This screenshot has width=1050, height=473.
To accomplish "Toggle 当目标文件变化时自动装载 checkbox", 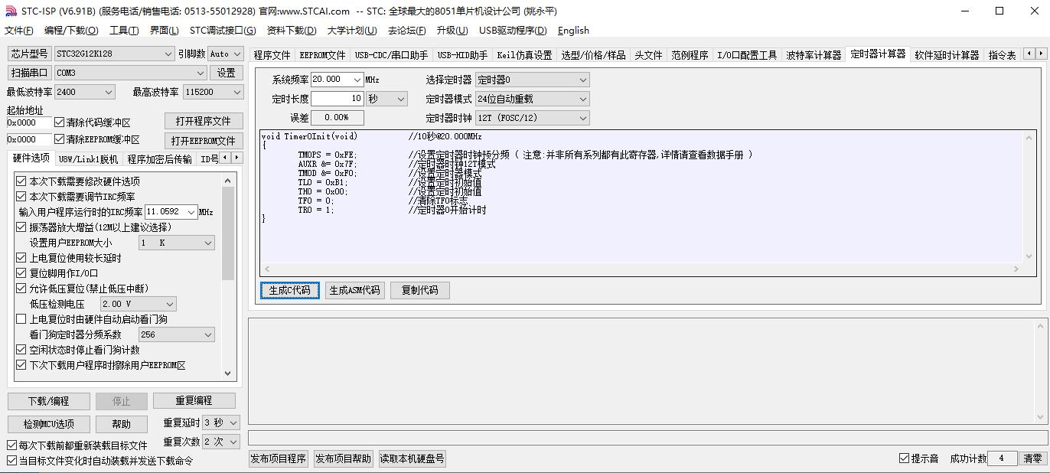I will point(11,461).
